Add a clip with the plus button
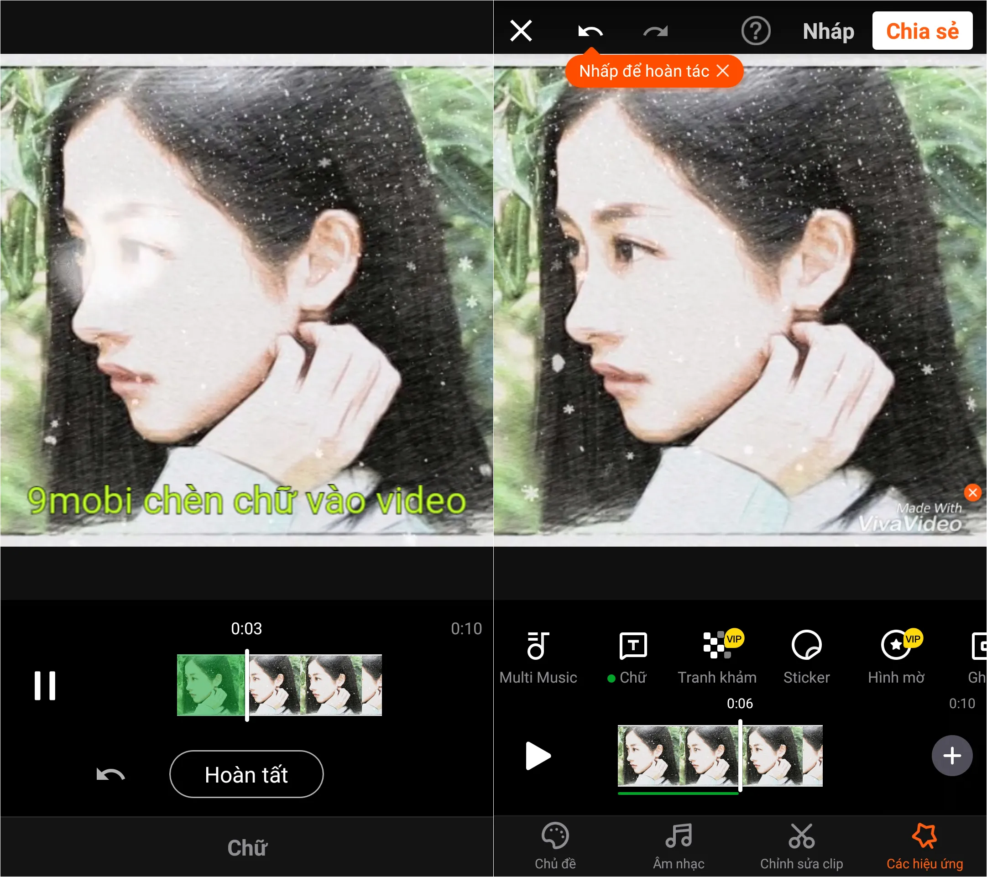This screenshot has height=877, width=987. (x=952, y=756)
